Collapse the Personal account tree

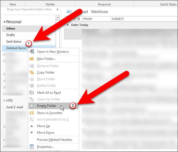pyautogui.click(x=4, y=22)
